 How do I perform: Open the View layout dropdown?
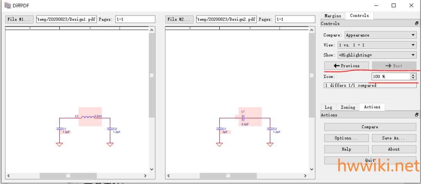pos(377,45)
